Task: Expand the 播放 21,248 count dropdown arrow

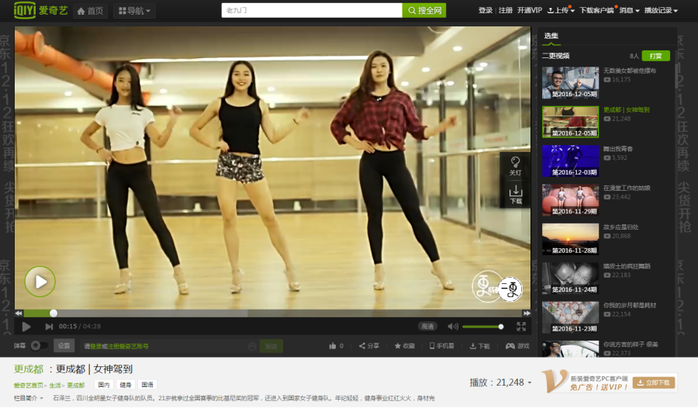Action: [x=530, y=383]
